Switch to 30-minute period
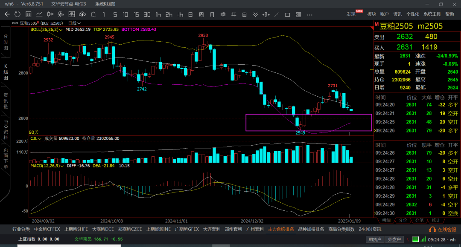This screenshot has height=247, width=461. coord(147,14)
